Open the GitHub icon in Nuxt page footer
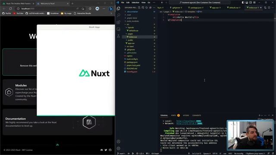 pos(110,150)
